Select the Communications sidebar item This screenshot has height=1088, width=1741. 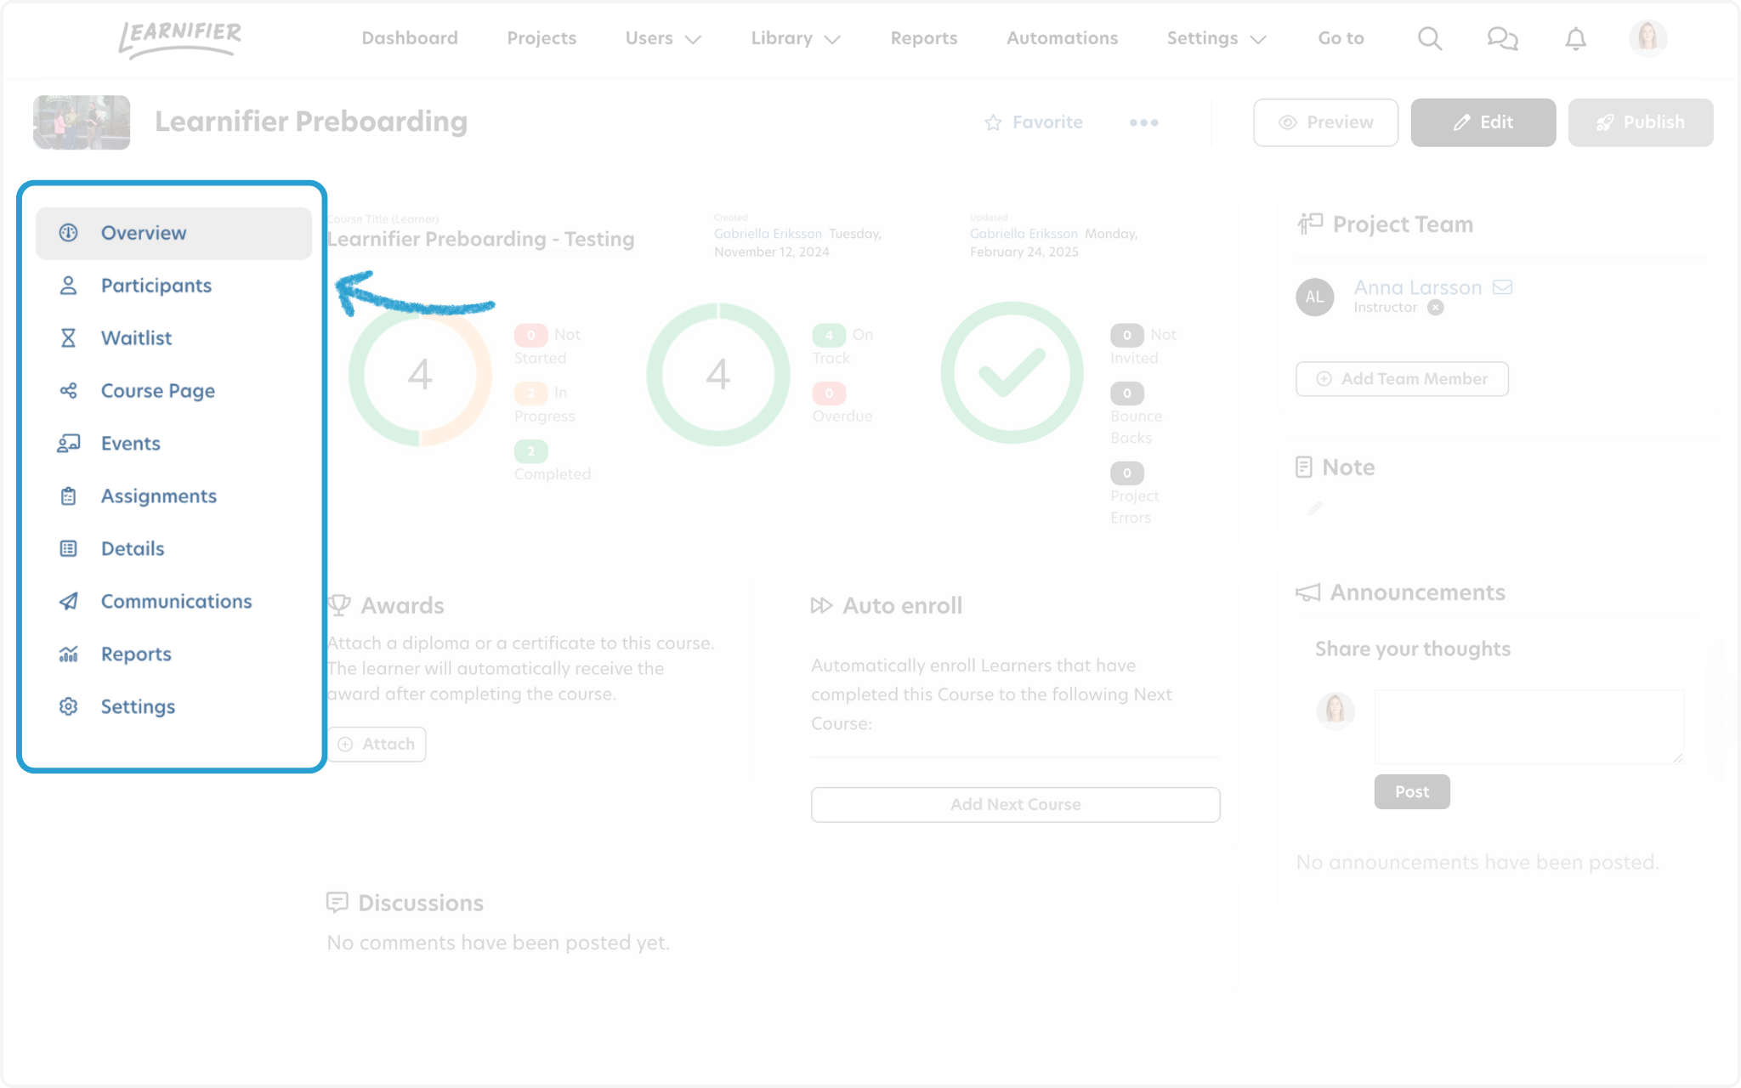173,602
